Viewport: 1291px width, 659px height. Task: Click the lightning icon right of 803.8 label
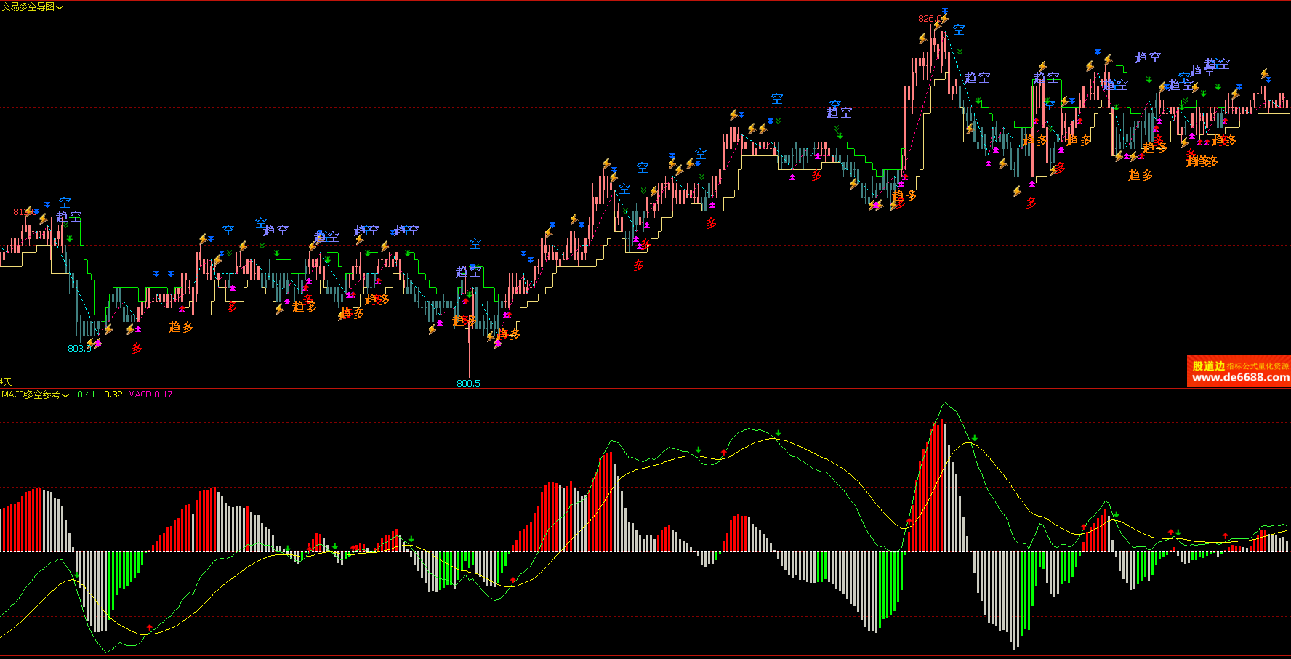tap(92, 342)
